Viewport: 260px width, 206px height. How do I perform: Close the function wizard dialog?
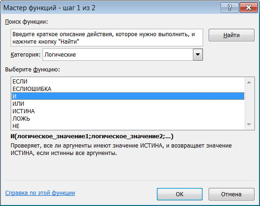[248, 7]
